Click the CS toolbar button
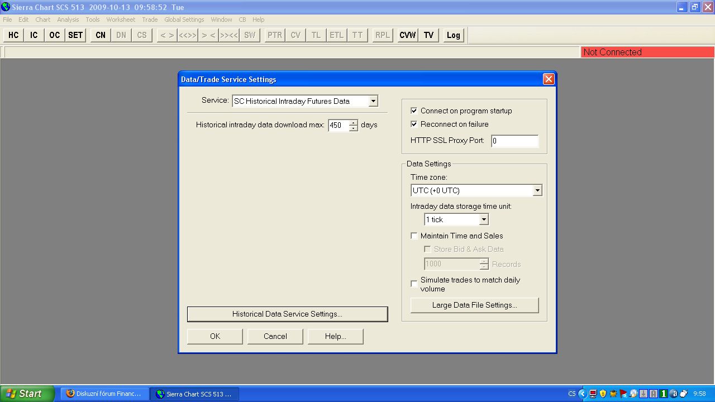The width and height of the screenshot is (715, 402). (x=142, y=35)
